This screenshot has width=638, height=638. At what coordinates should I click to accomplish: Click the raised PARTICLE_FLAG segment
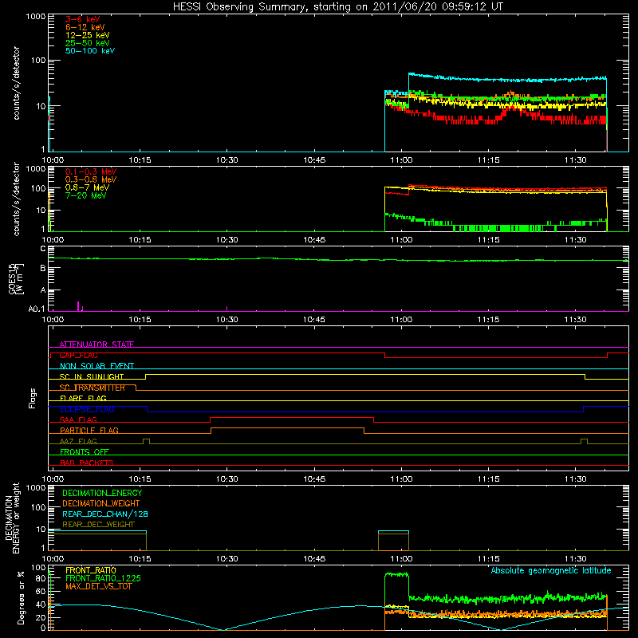(x=287, y=428)
